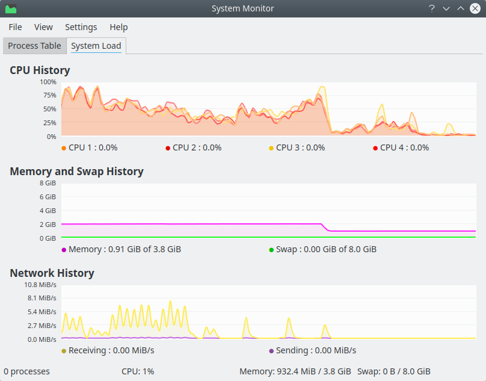Click the green Swap legend dot
The image size is (486, 381).
(x=271, y=250)
